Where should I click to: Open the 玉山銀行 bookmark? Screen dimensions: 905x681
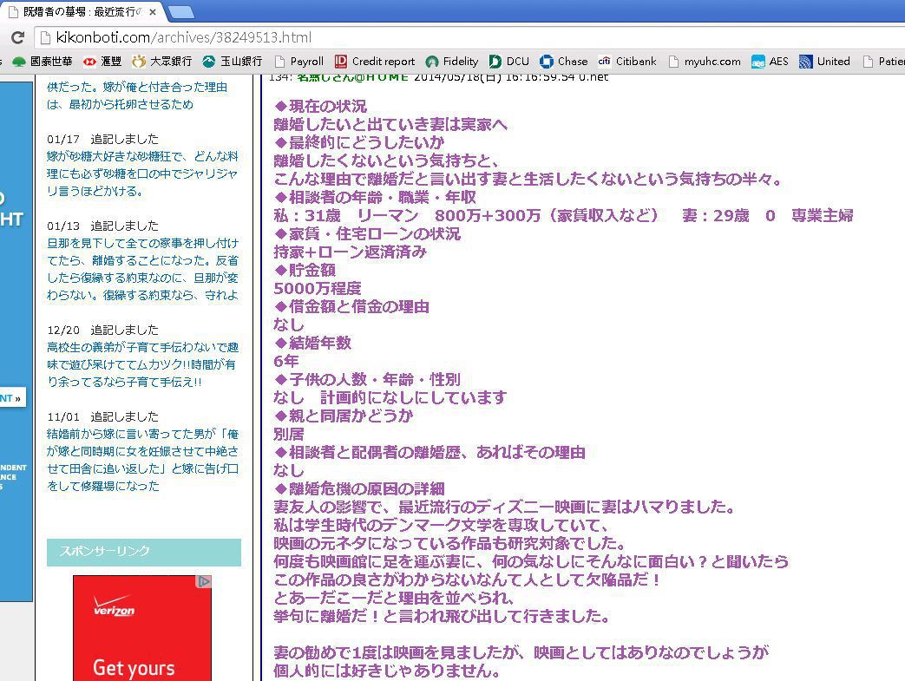click(x=233, y=62)
